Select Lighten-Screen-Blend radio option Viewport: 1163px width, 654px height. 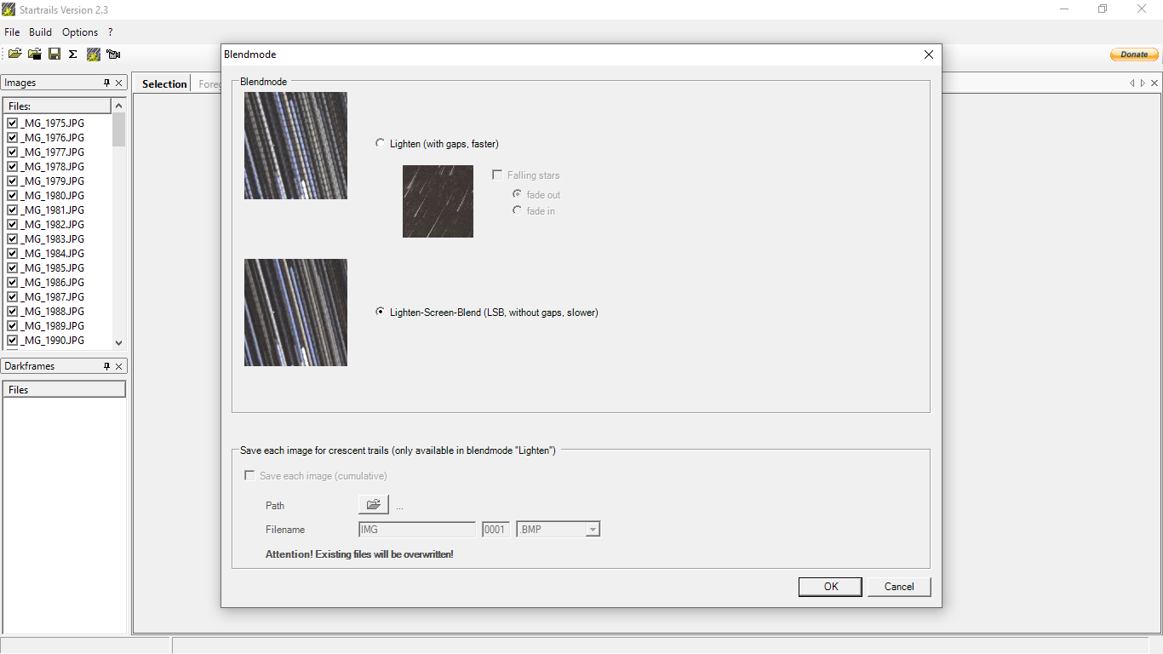pyautogui.click(x=380, y=312)
